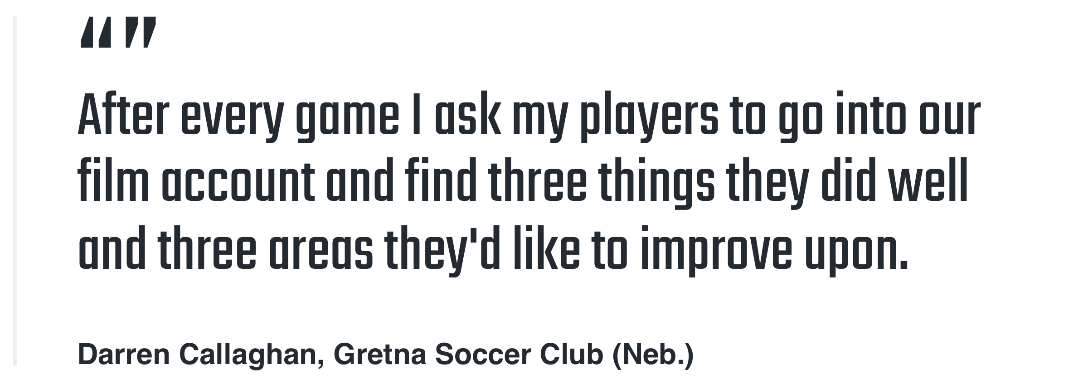Click the word "game" in the quote
The height and width of the screenshot is (389, 1088).
point(347,117)
